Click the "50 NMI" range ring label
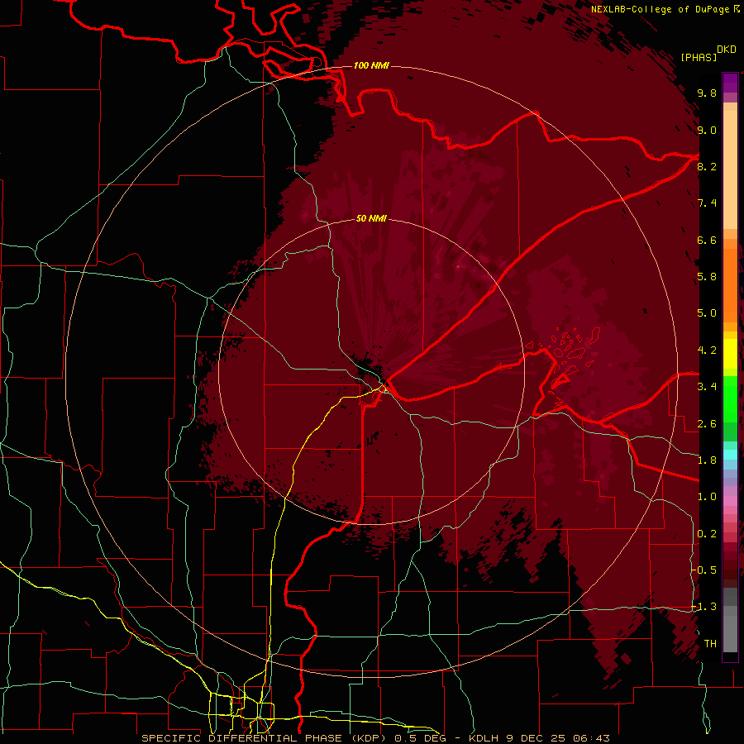This screenshot has width=744, height=744. (x=371, y=218)
